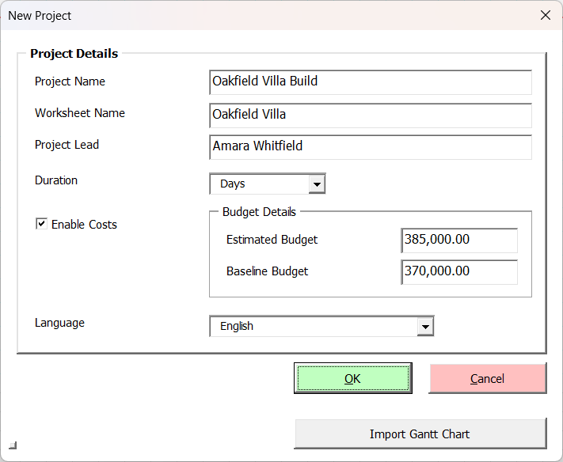Expand the Language dropdown arrow
The width and height of the screenshot is (563, 462).
(425, 327)
